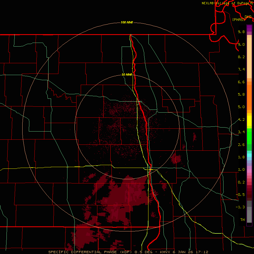
Task: Click the 17:12 timestamp
Action: pos(203,252)
